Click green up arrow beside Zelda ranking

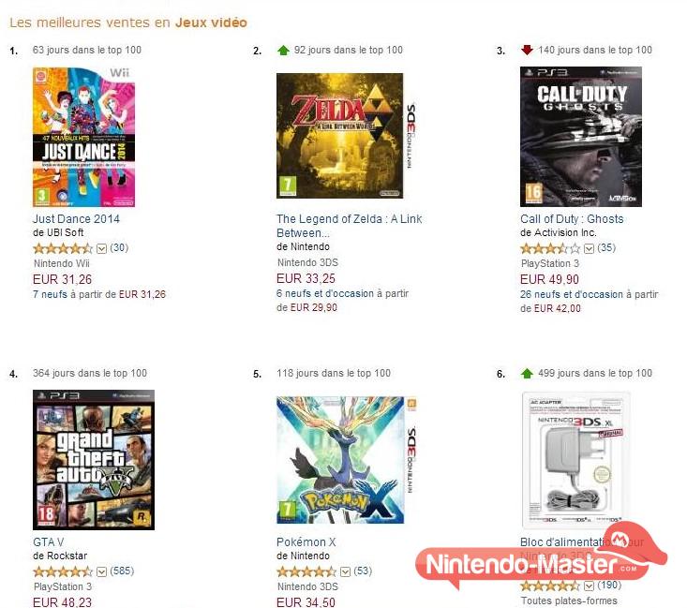283,50
